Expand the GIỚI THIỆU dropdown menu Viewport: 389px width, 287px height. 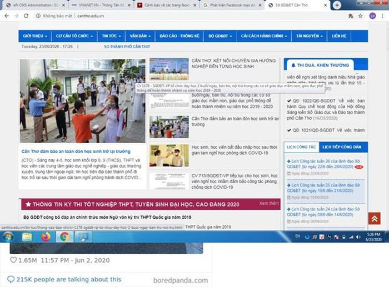pos(35,36)
